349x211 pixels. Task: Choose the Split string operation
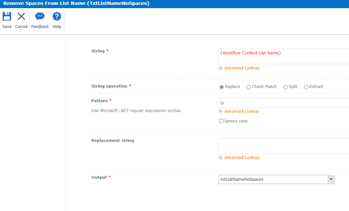(286, 87)
